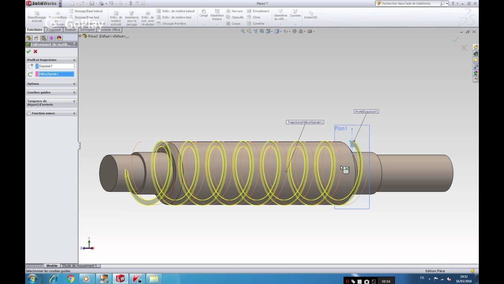Screen dimensions: 504x284
Task: Click Enlèv. de matière balayé tool
Action: tap(176, 11)
